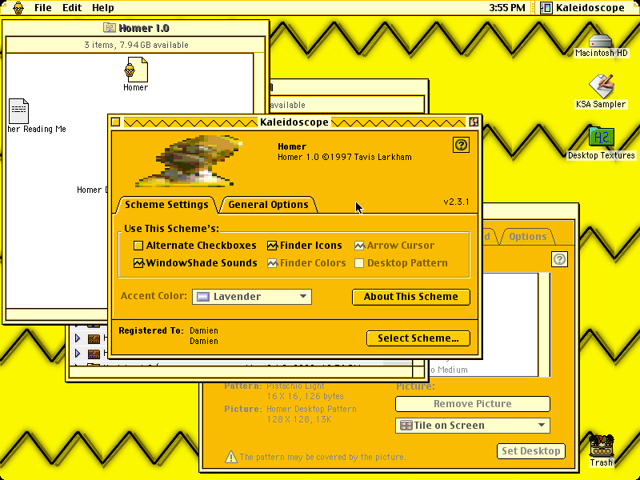This screenshot has height=480, width=640.
Task: Click the help question-mark button in the window behind
Action: [x=559, y=259]
